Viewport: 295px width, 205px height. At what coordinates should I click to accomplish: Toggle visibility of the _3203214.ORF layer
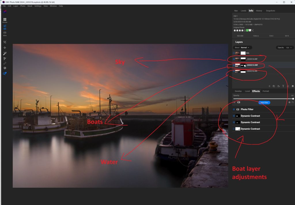(234, 59)
